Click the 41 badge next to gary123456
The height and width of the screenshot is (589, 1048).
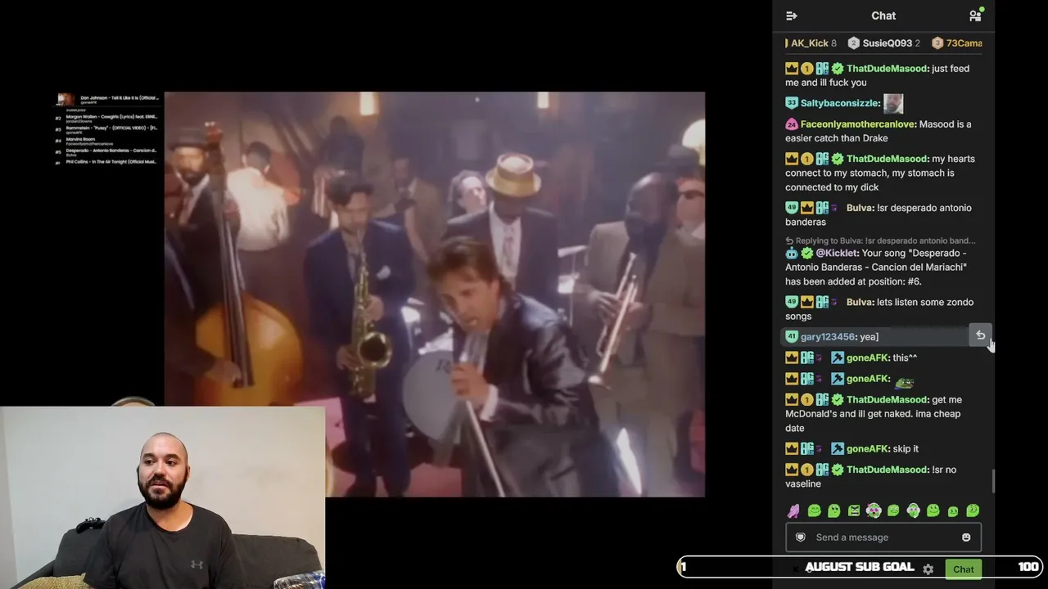tap(792, 337)
